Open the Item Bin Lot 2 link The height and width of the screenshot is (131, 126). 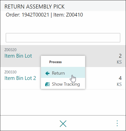click(20, 78)
